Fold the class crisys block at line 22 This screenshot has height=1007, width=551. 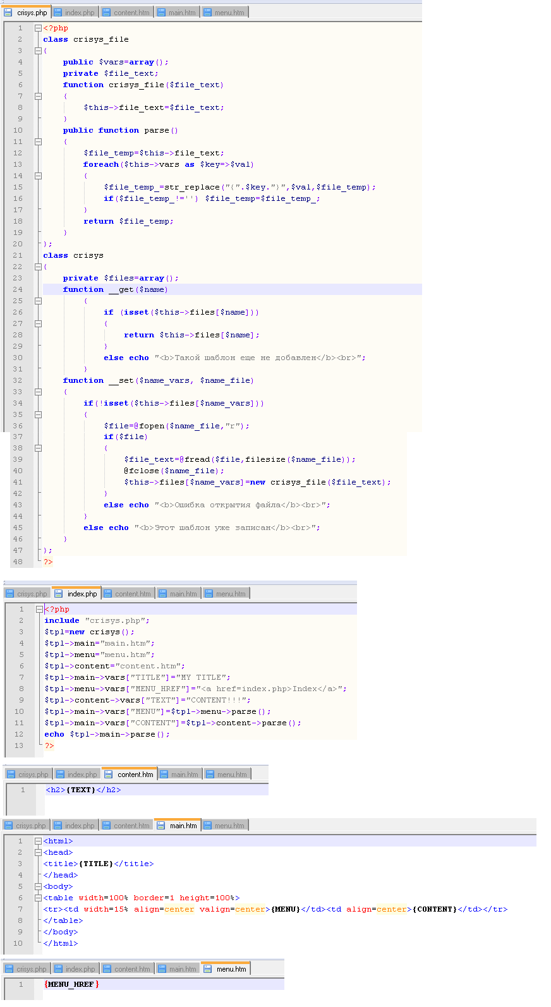[x=38, y=267]
